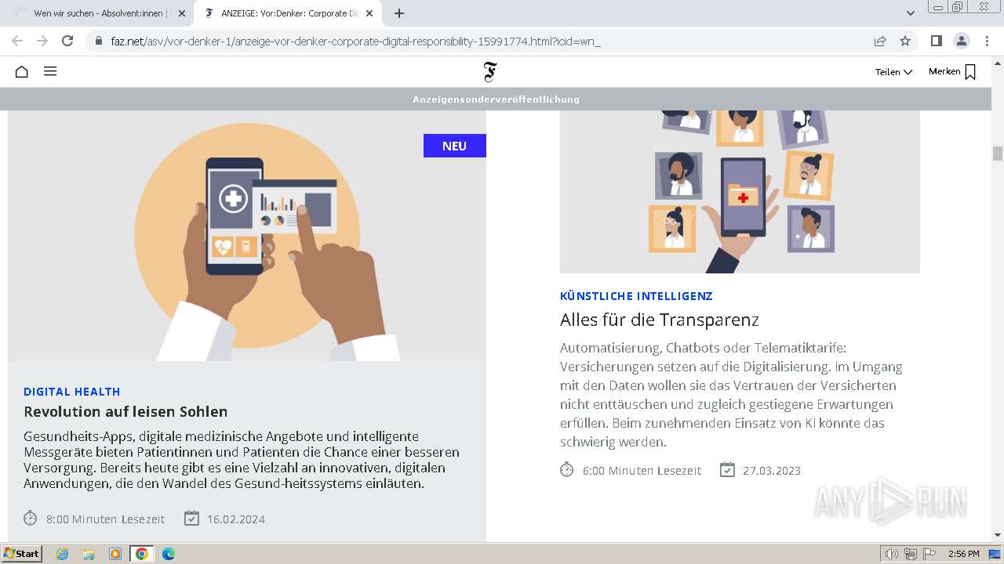
Task: Go forward in browser history
Action: 42,41
